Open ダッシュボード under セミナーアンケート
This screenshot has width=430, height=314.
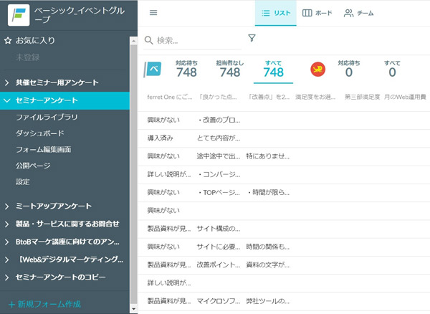(x=40, y=133)
